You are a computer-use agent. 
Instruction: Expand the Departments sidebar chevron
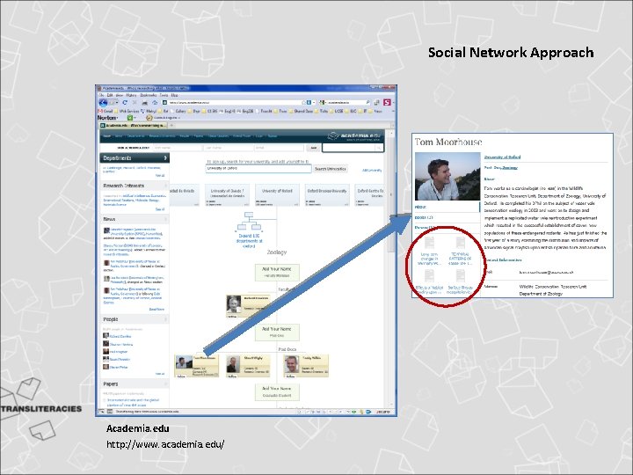(165, 158)
